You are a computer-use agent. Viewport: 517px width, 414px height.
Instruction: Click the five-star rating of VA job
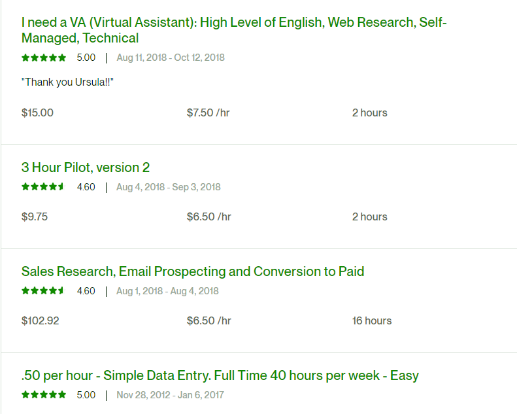pos(44,58)
